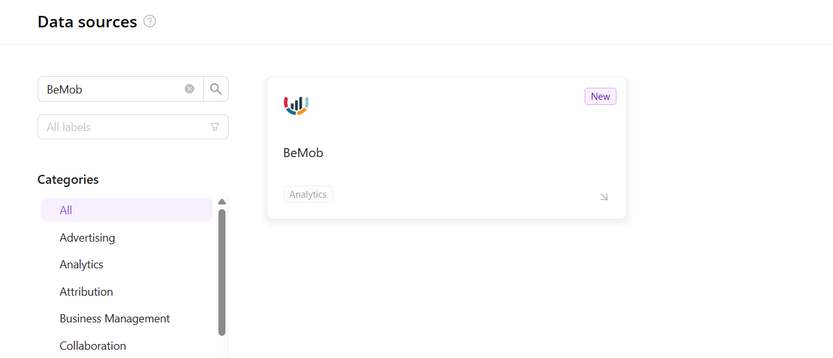Click the BeMob logo icon
The image size is (833, 358).
pyautogui.click(x=296, y=104)
